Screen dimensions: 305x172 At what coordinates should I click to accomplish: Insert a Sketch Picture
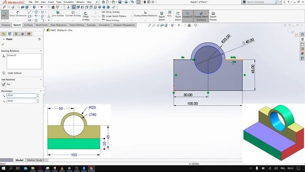(213, 16)
